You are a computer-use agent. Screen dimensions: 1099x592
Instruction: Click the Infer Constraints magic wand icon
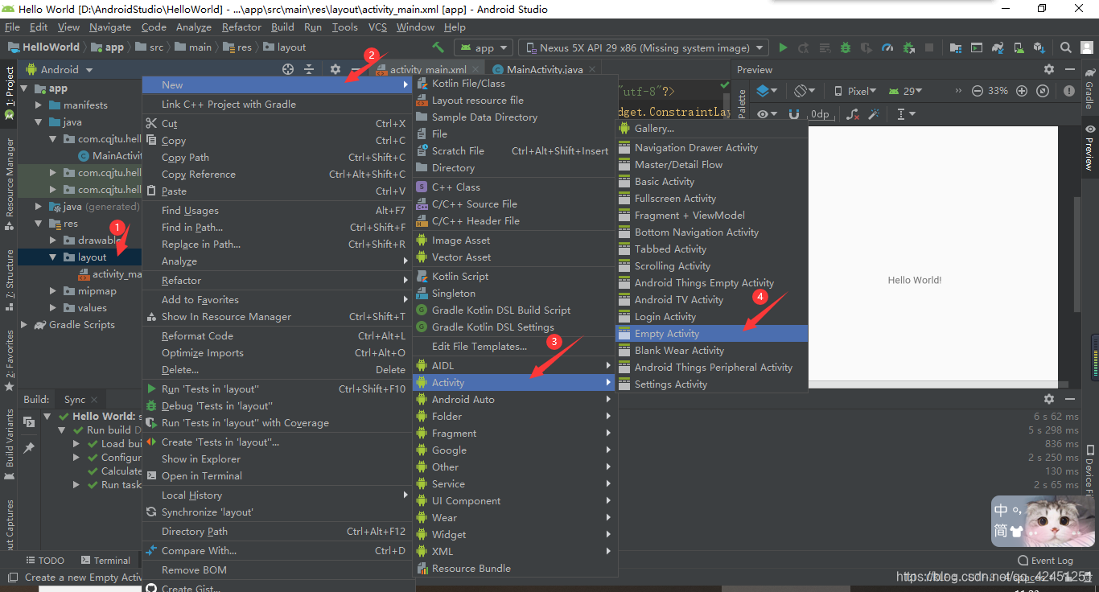coord(874,114)
